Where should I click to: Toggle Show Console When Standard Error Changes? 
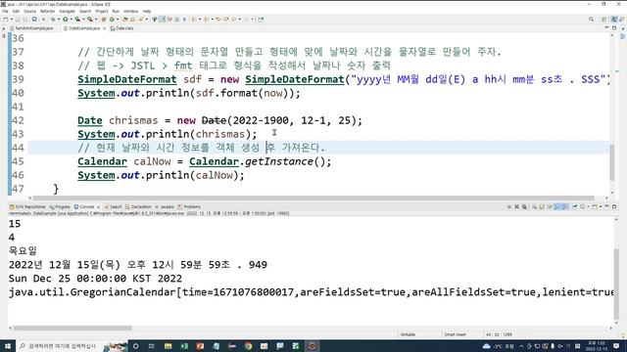[564, 206]
